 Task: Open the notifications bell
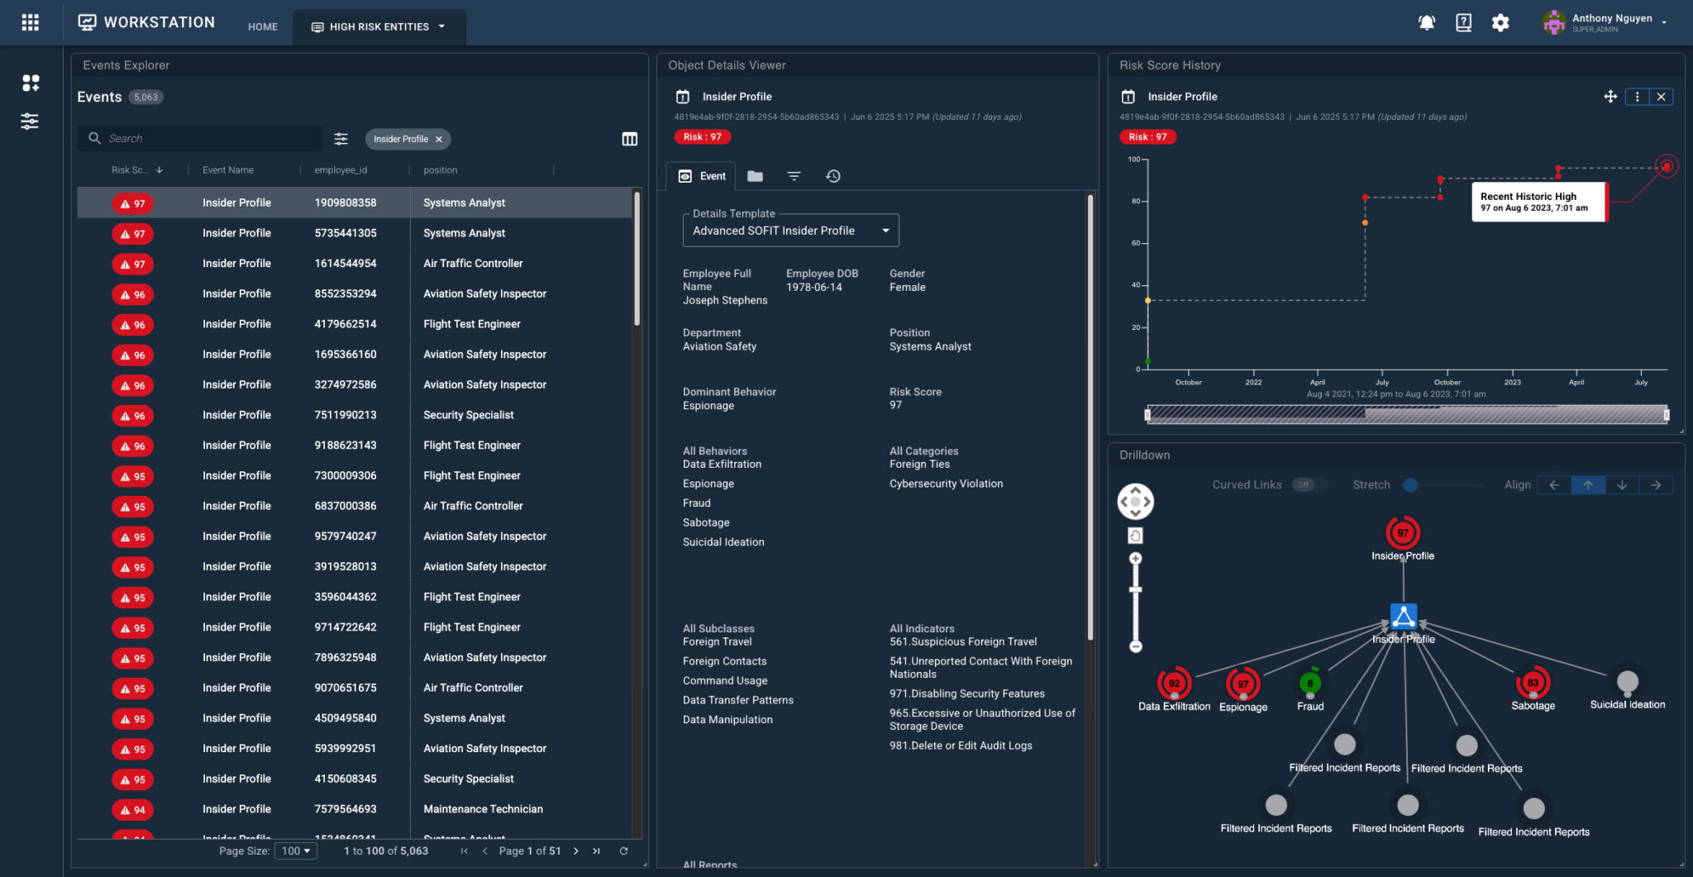pyautogui.click(x=1426, y=22)
